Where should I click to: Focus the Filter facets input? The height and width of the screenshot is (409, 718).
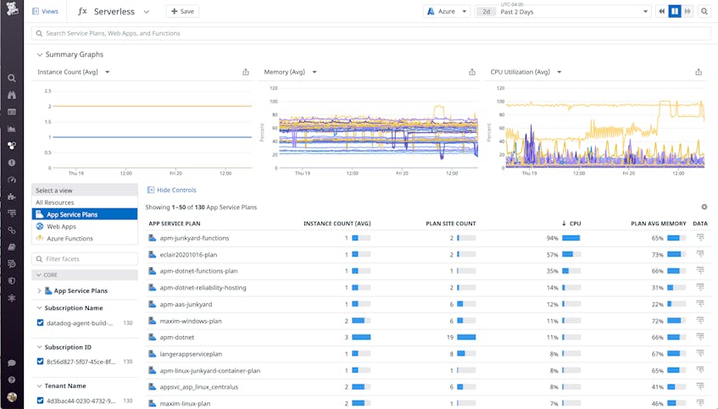84,259
